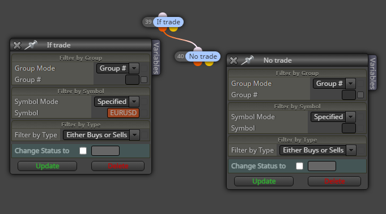Toggle checkbox beside Symbol Mode in If trade panel
Image resolution: width=386 pixels, height=214 pixels.
(x=144, y=102)
